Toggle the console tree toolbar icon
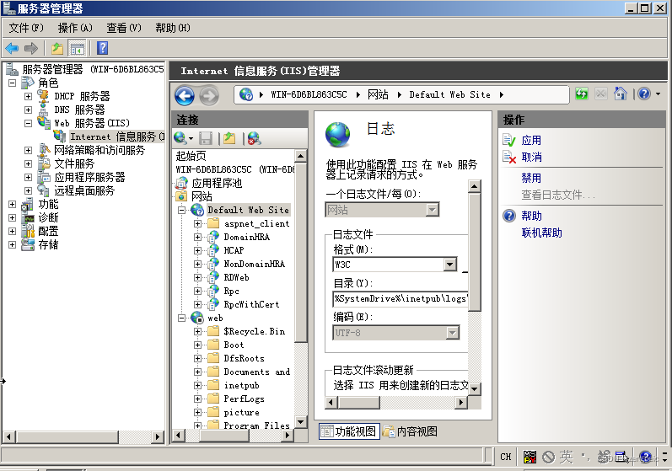Screen dimensions: 672x471 click(78, 48)
